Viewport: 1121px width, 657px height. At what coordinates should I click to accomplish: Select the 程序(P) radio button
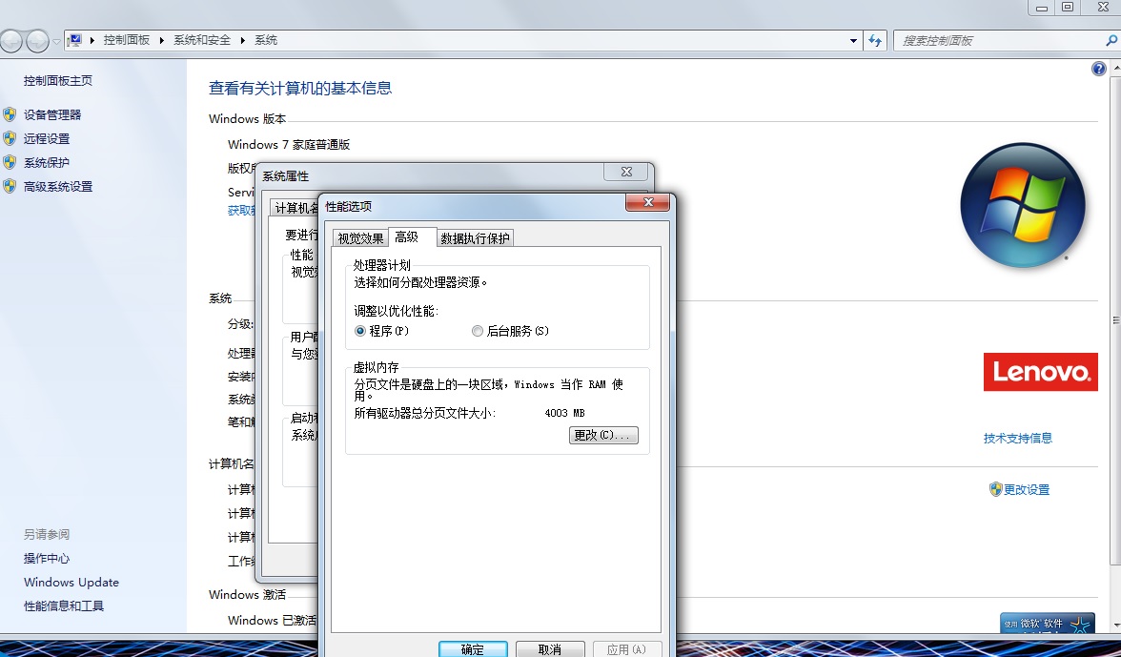pos(359,331)
